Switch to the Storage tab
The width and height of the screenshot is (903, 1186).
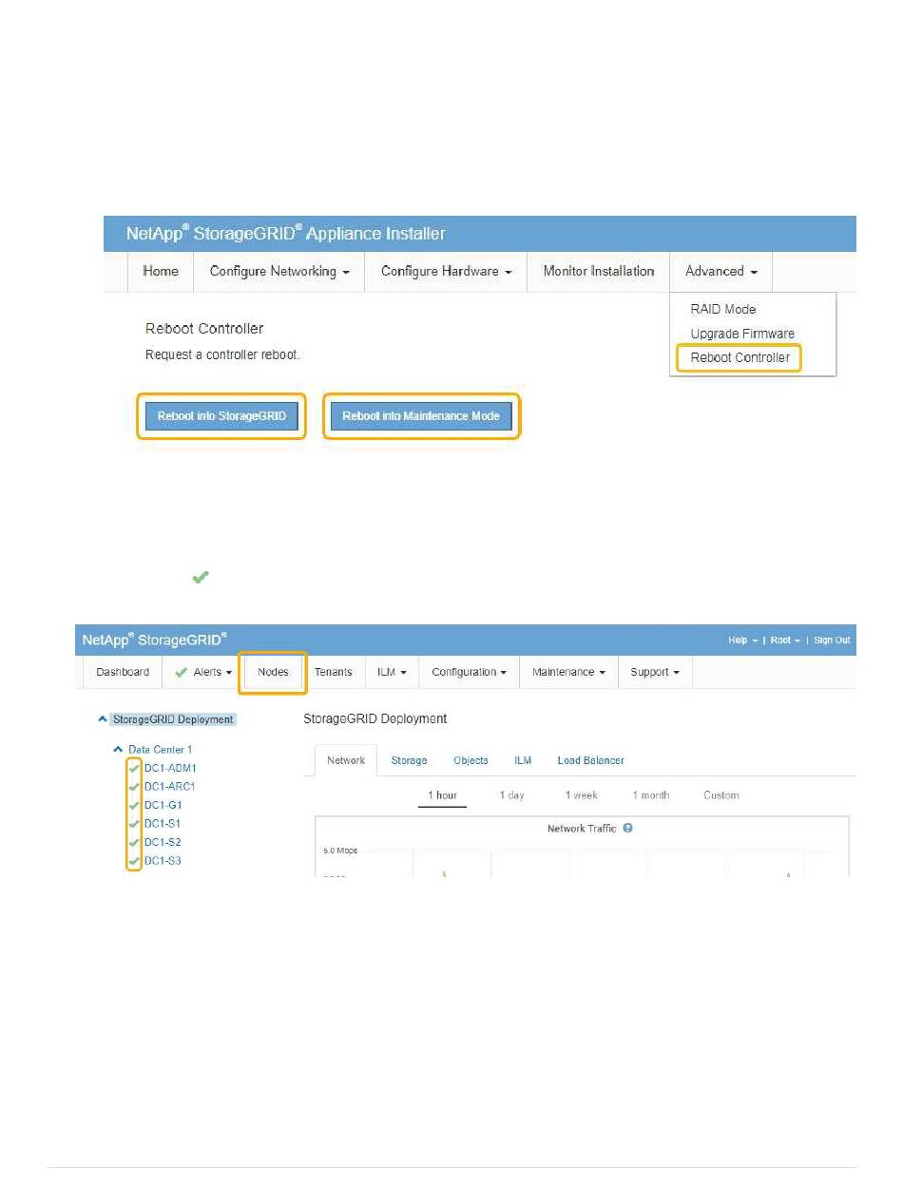409,760
